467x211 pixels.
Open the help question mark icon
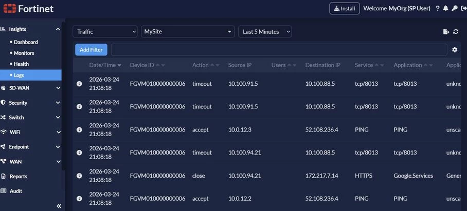[437, 9]
